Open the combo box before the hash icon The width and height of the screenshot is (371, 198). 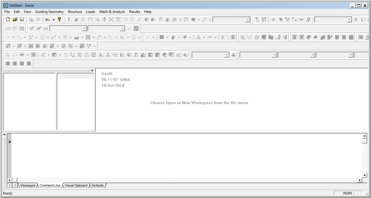coord(333,20)
